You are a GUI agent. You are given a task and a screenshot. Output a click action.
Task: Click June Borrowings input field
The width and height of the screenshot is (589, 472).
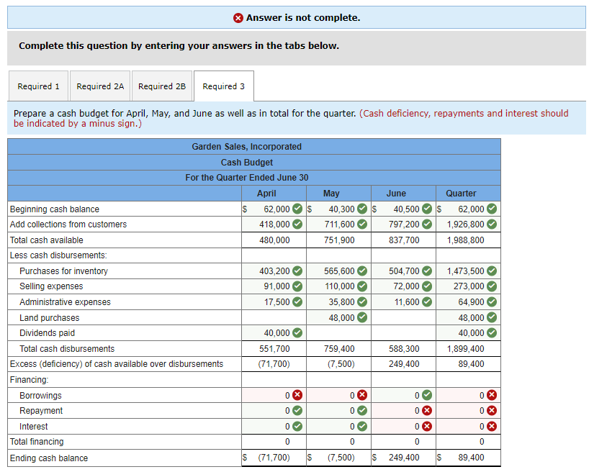click(403, 395)
